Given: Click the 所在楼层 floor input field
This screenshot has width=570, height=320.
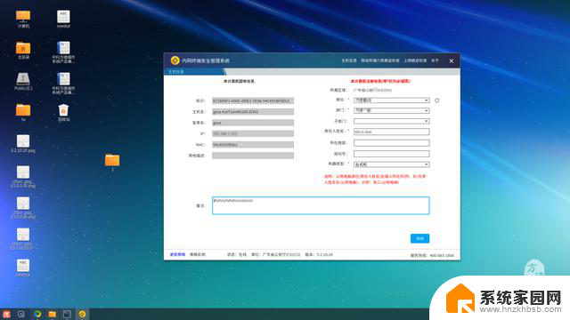Looking at the screenshot, I should 392,143.
